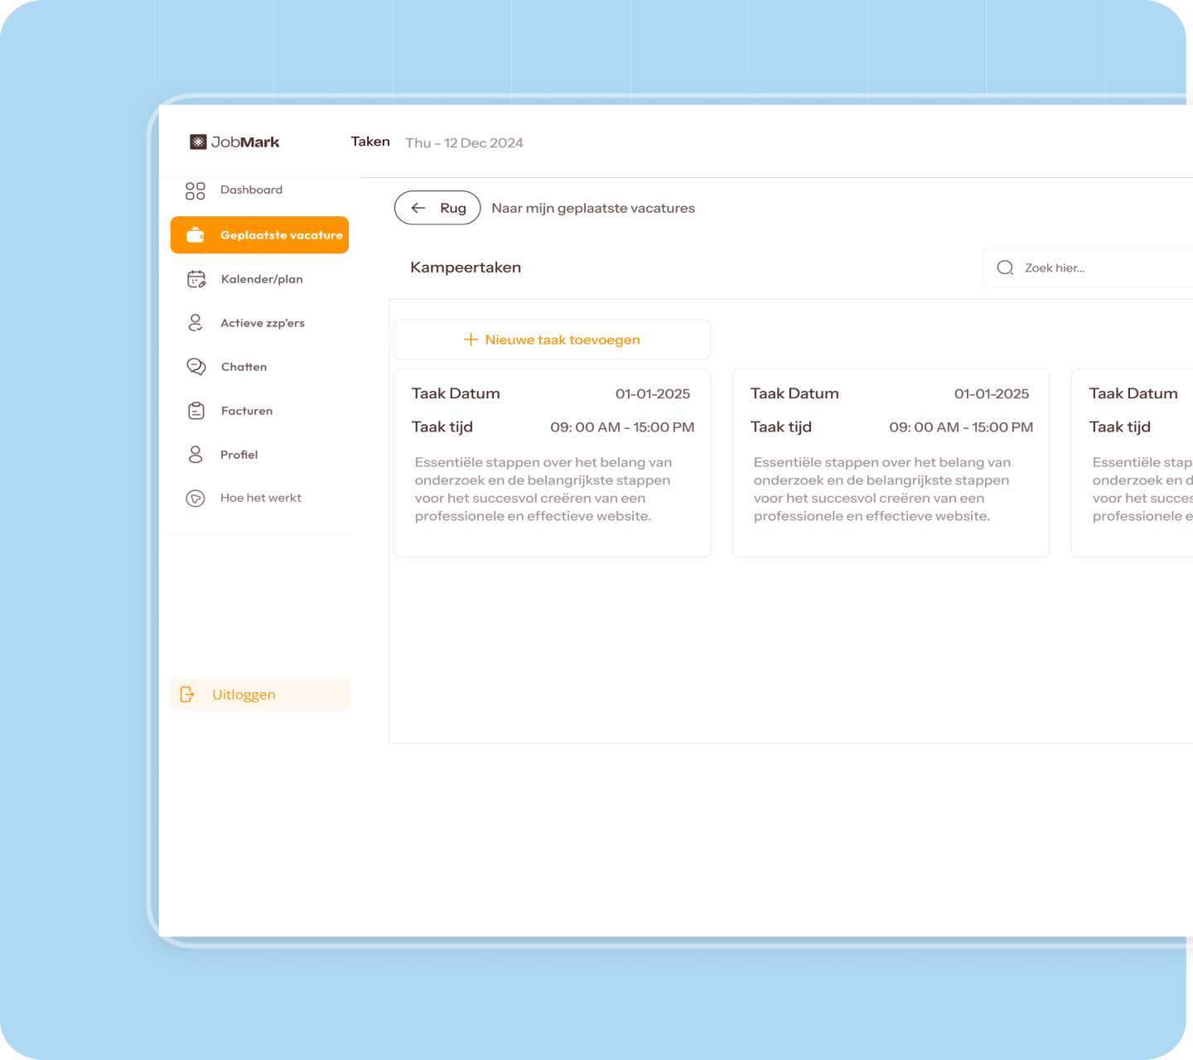Click Nieuwe taak toevoegen button
Viewport: 1193px width, 1060px height.
pyautogui.click(x=552, y=340)
